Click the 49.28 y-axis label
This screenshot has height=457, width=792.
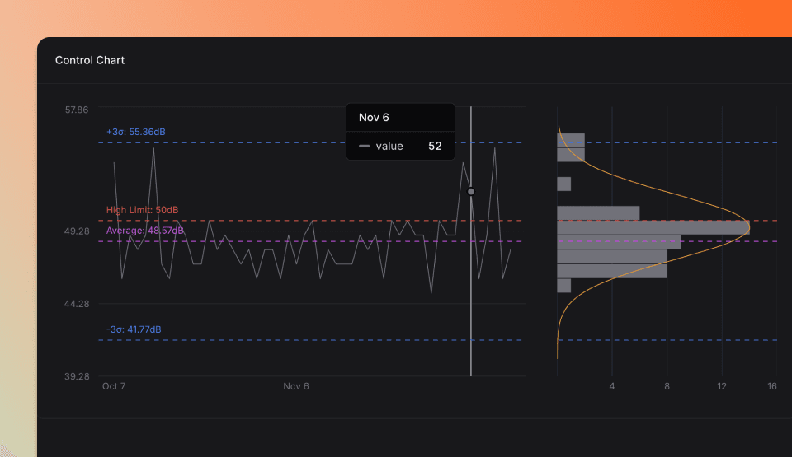[77, 231]
